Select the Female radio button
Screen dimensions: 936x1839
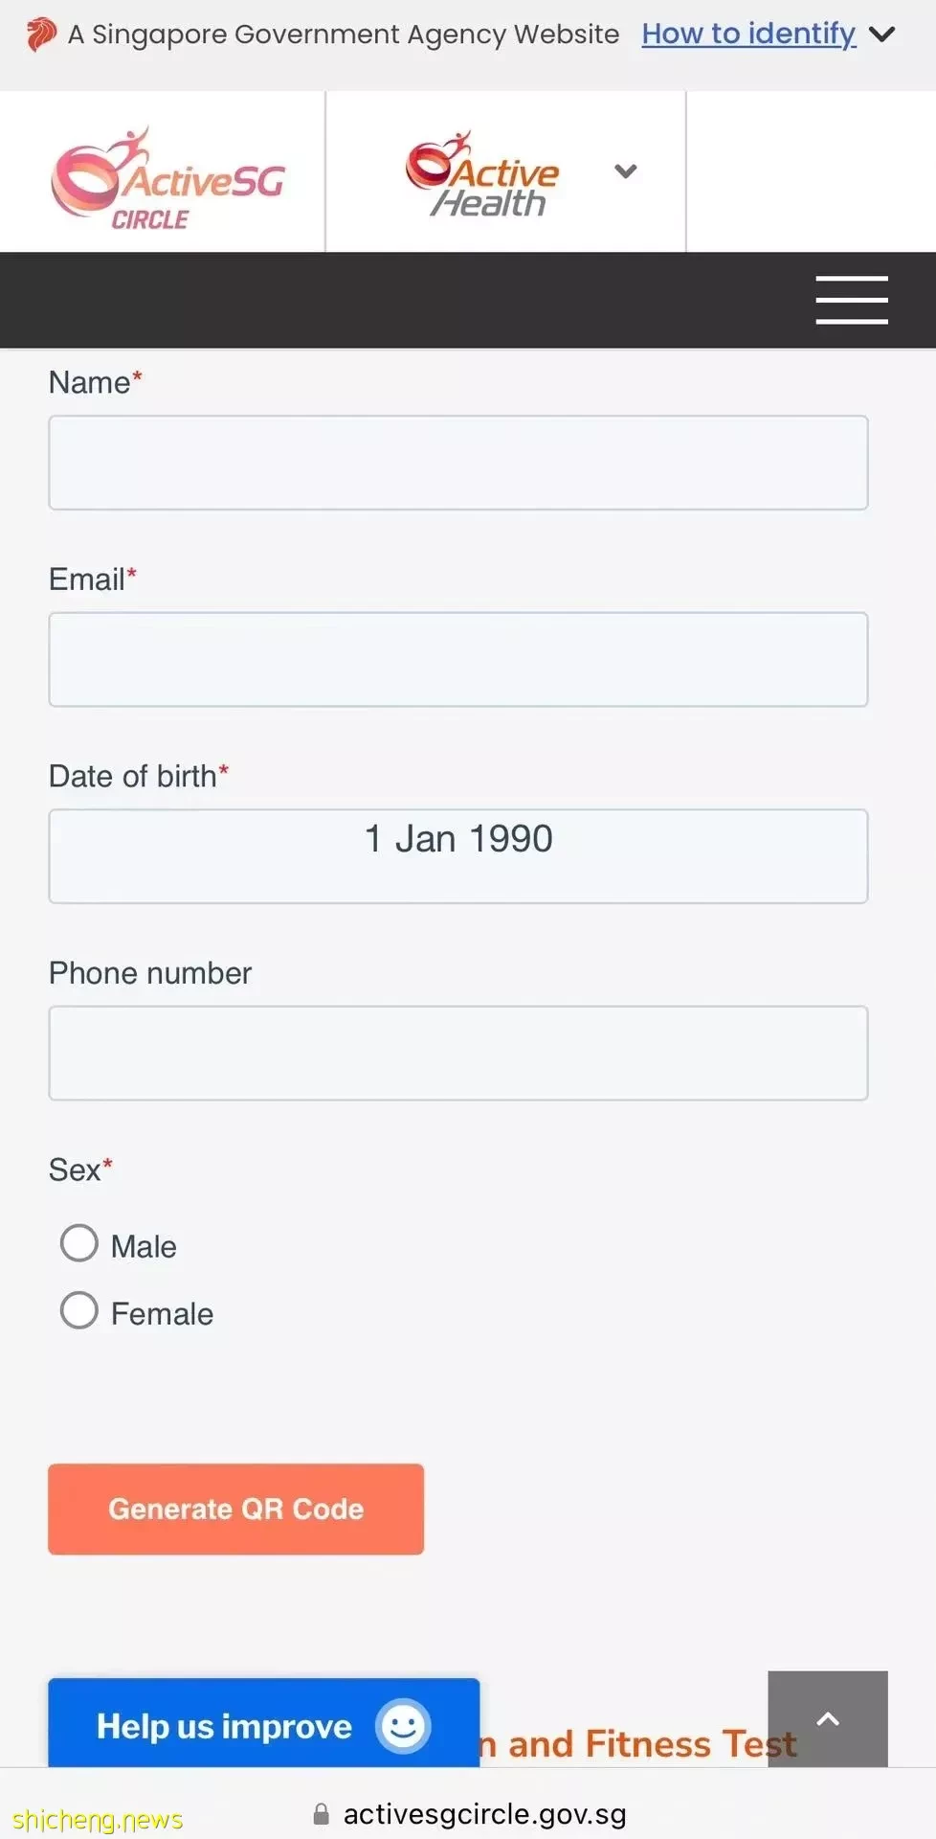79,1310
